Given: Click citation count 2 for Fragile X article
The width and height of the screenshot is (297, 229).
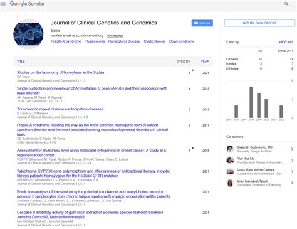Looking at the screenshot, I should point(189,125).
